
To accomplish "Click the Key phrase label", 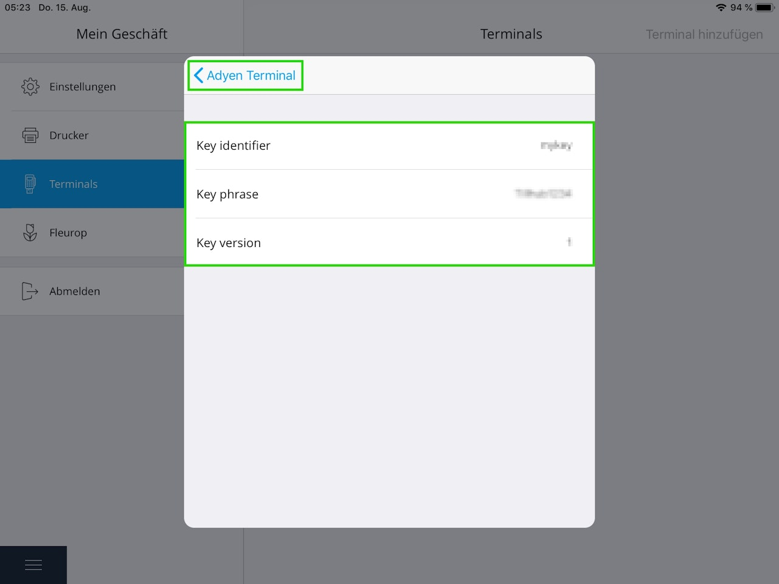I will pyautogui.click(x=227, y=194).
